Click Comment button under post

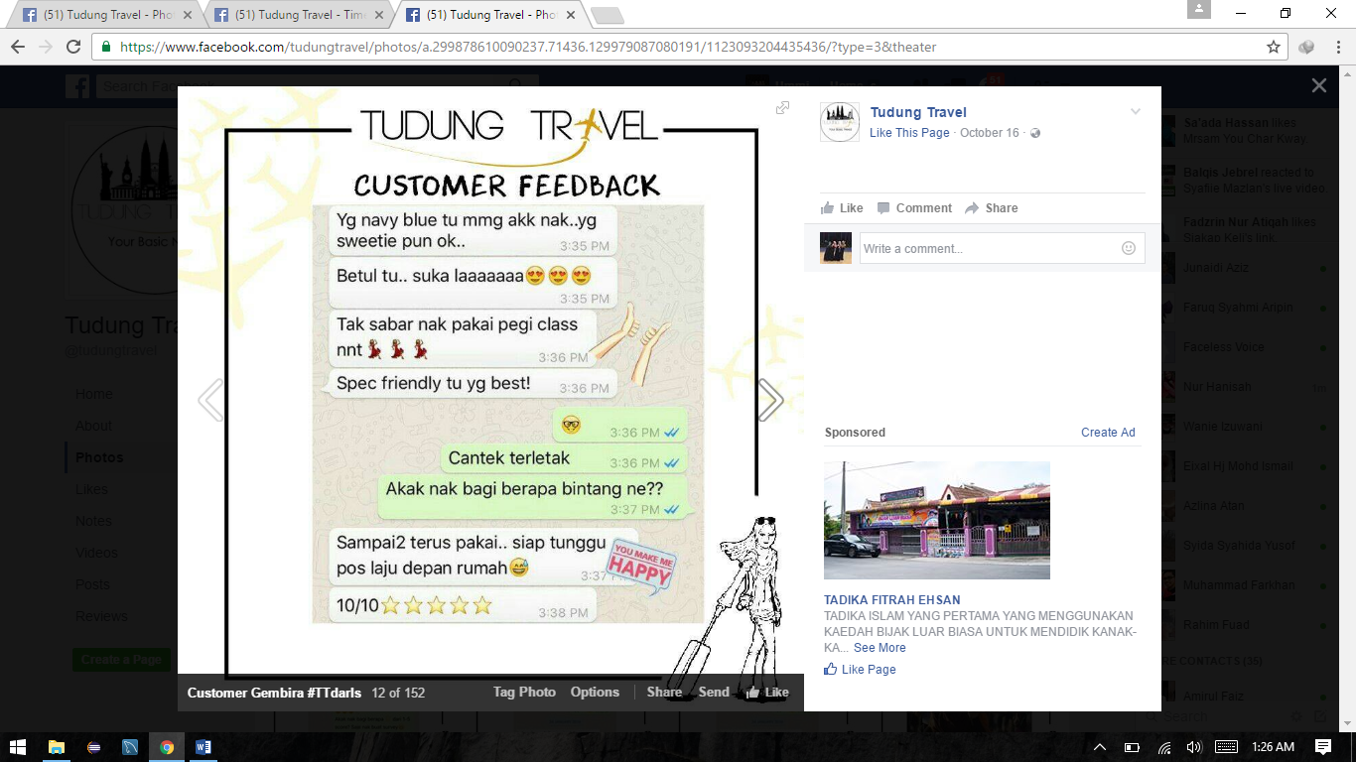tap(914, 208)
